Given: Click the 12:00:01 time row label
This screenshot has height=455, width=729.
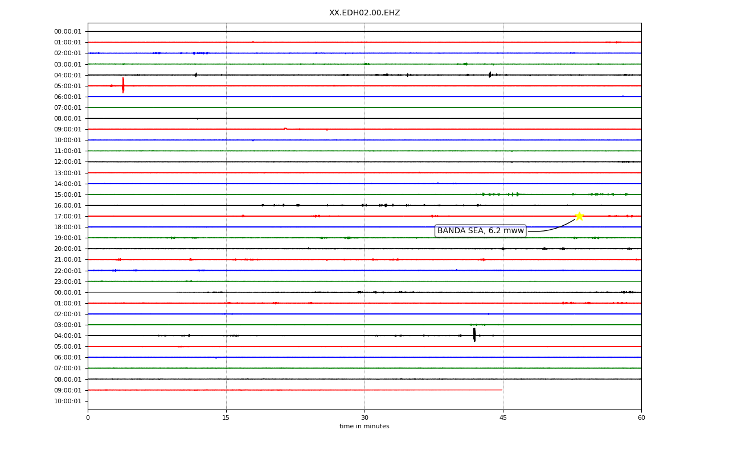Looking at the screenshot, I should point(68,162).
